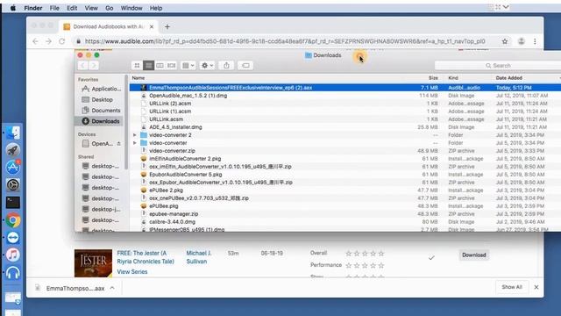Switch Finder to list view

coord(148,66)
